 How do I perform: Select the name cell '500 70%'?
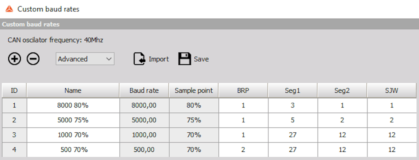click(x=73, y=150)
